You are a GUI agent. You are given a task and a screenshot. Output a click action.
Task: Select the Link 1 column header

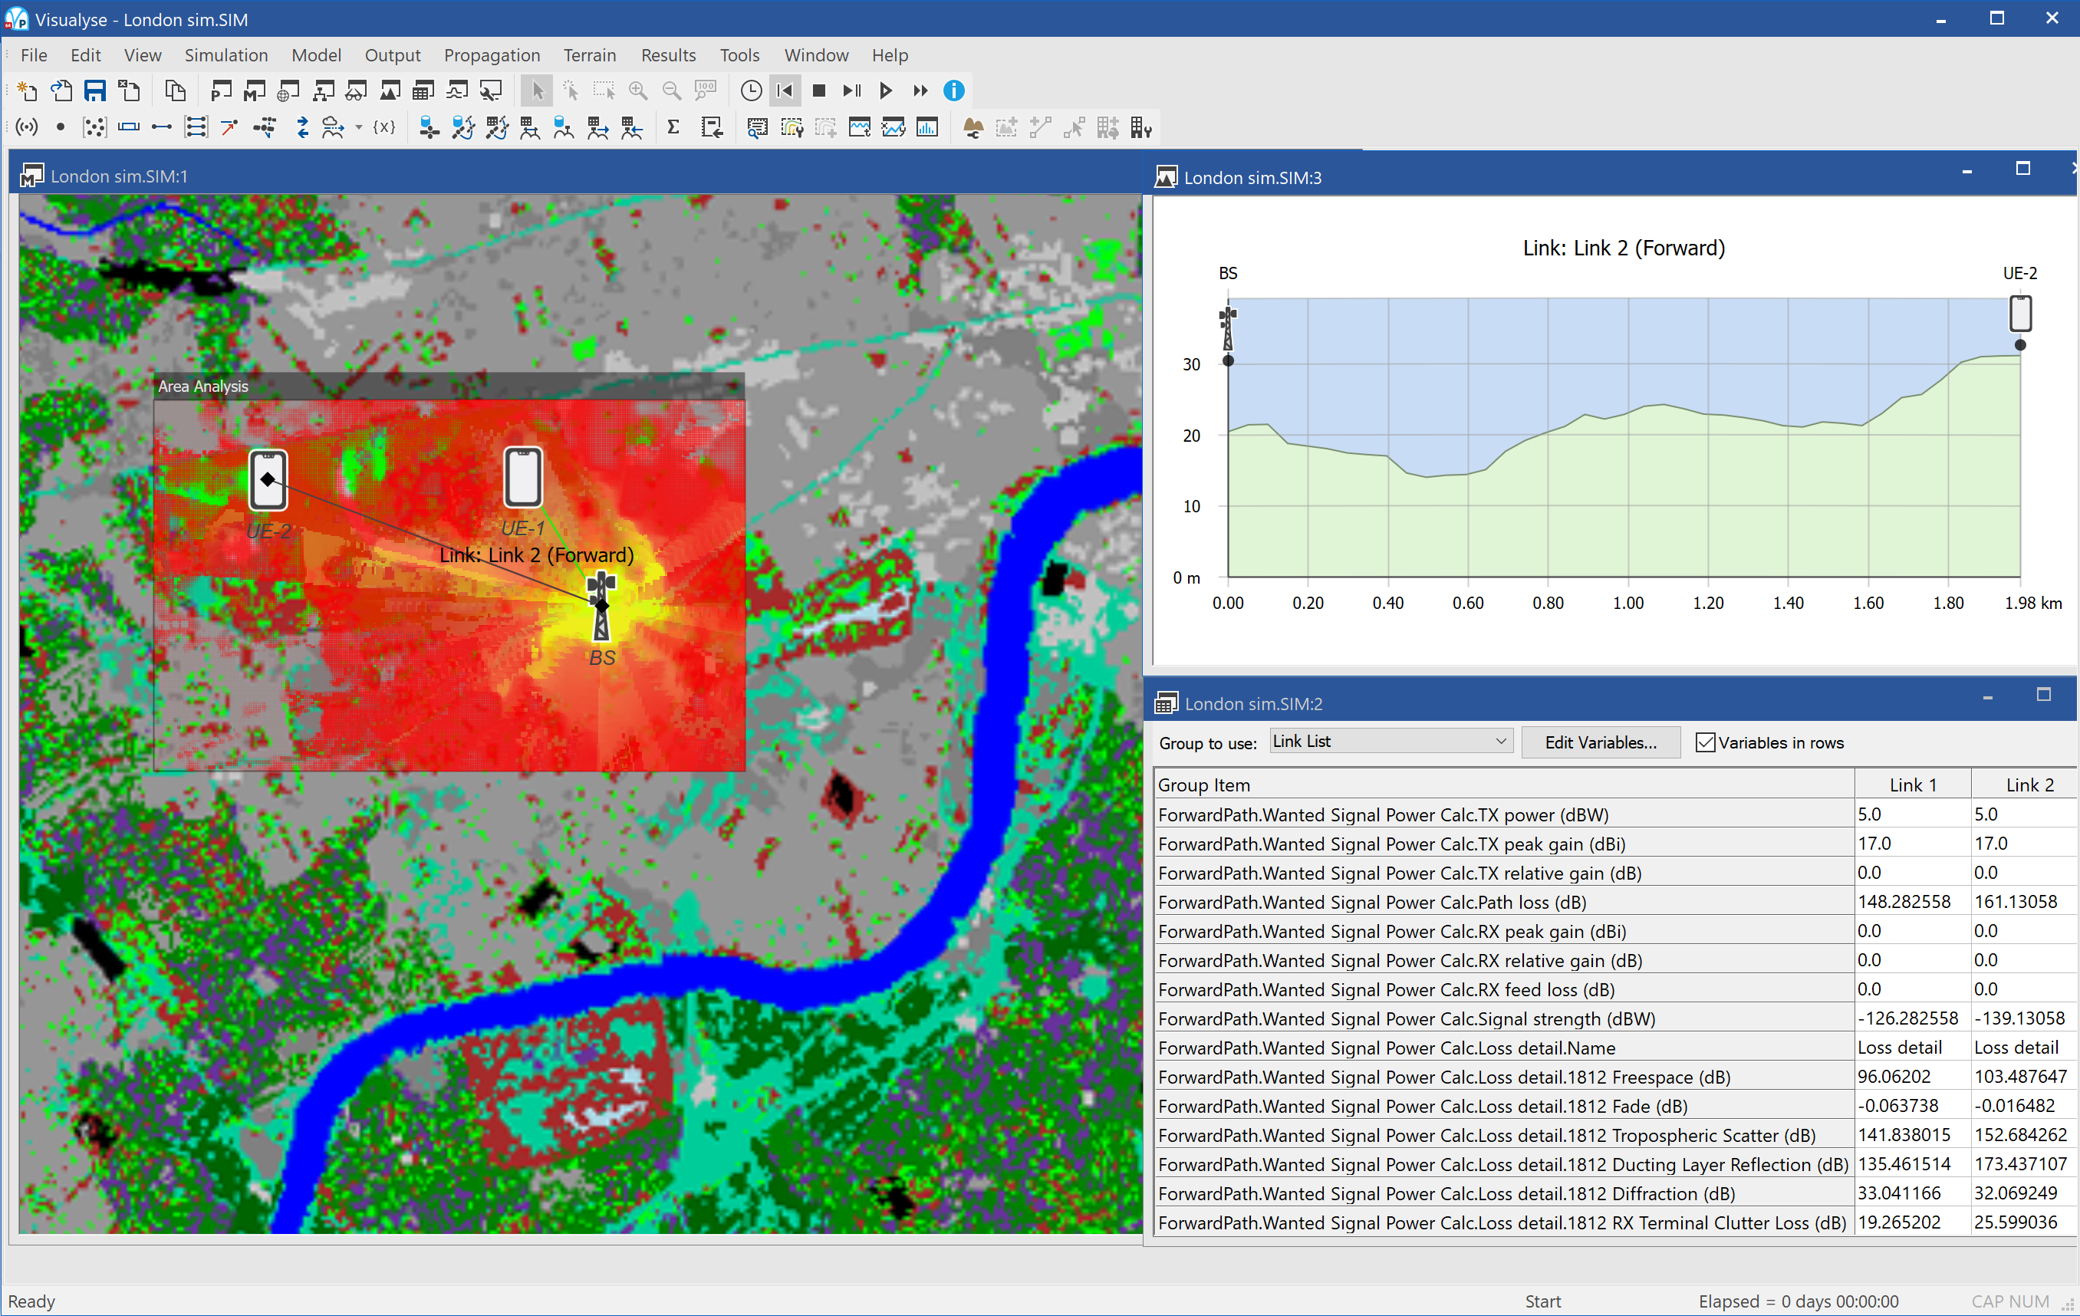click(1914, 785)
